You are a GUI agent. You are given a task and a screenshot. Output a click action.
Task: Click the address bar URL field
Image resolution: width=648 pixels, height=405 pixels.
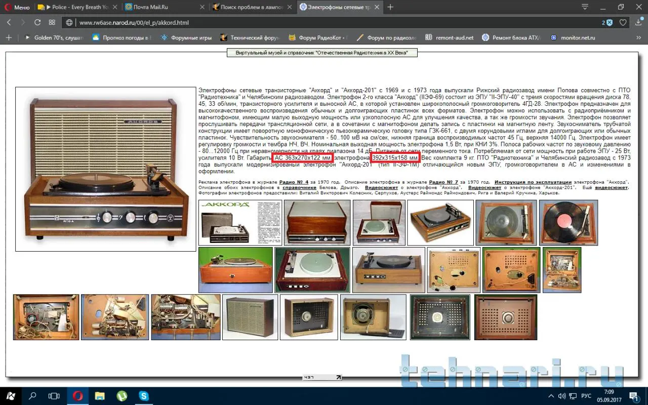[x=304, y=22]
